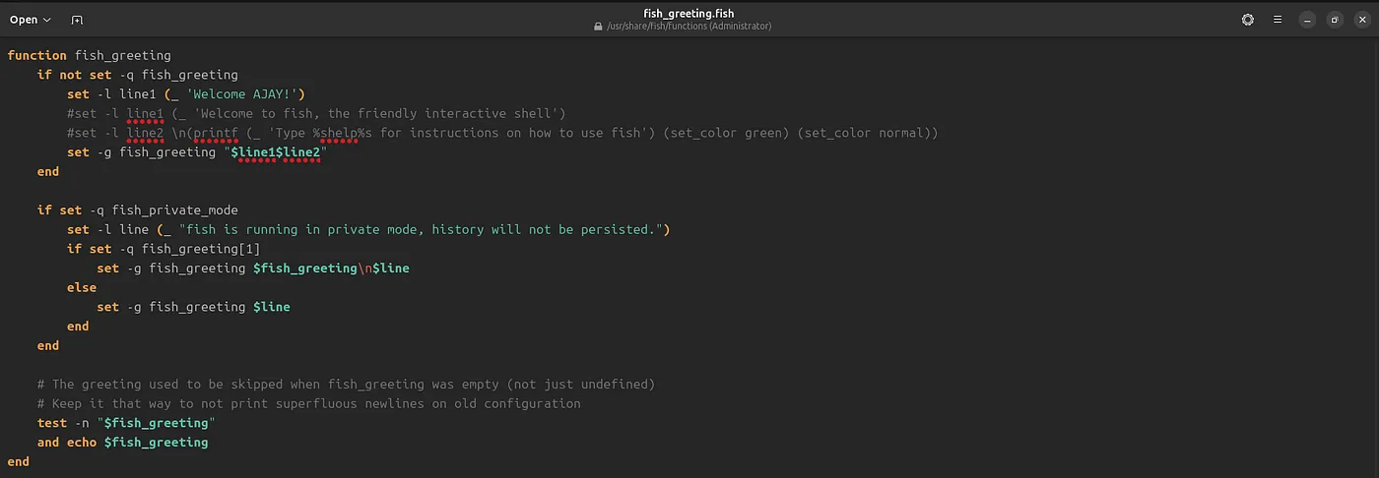The image size is (1379, 478).
Task: Open the 'Open' file dropdown
Action: coord(31,20)
